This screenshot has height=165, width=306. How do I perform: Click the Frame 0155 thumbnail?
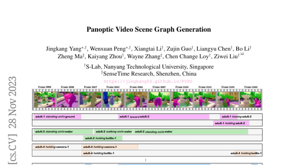(205, 100)
